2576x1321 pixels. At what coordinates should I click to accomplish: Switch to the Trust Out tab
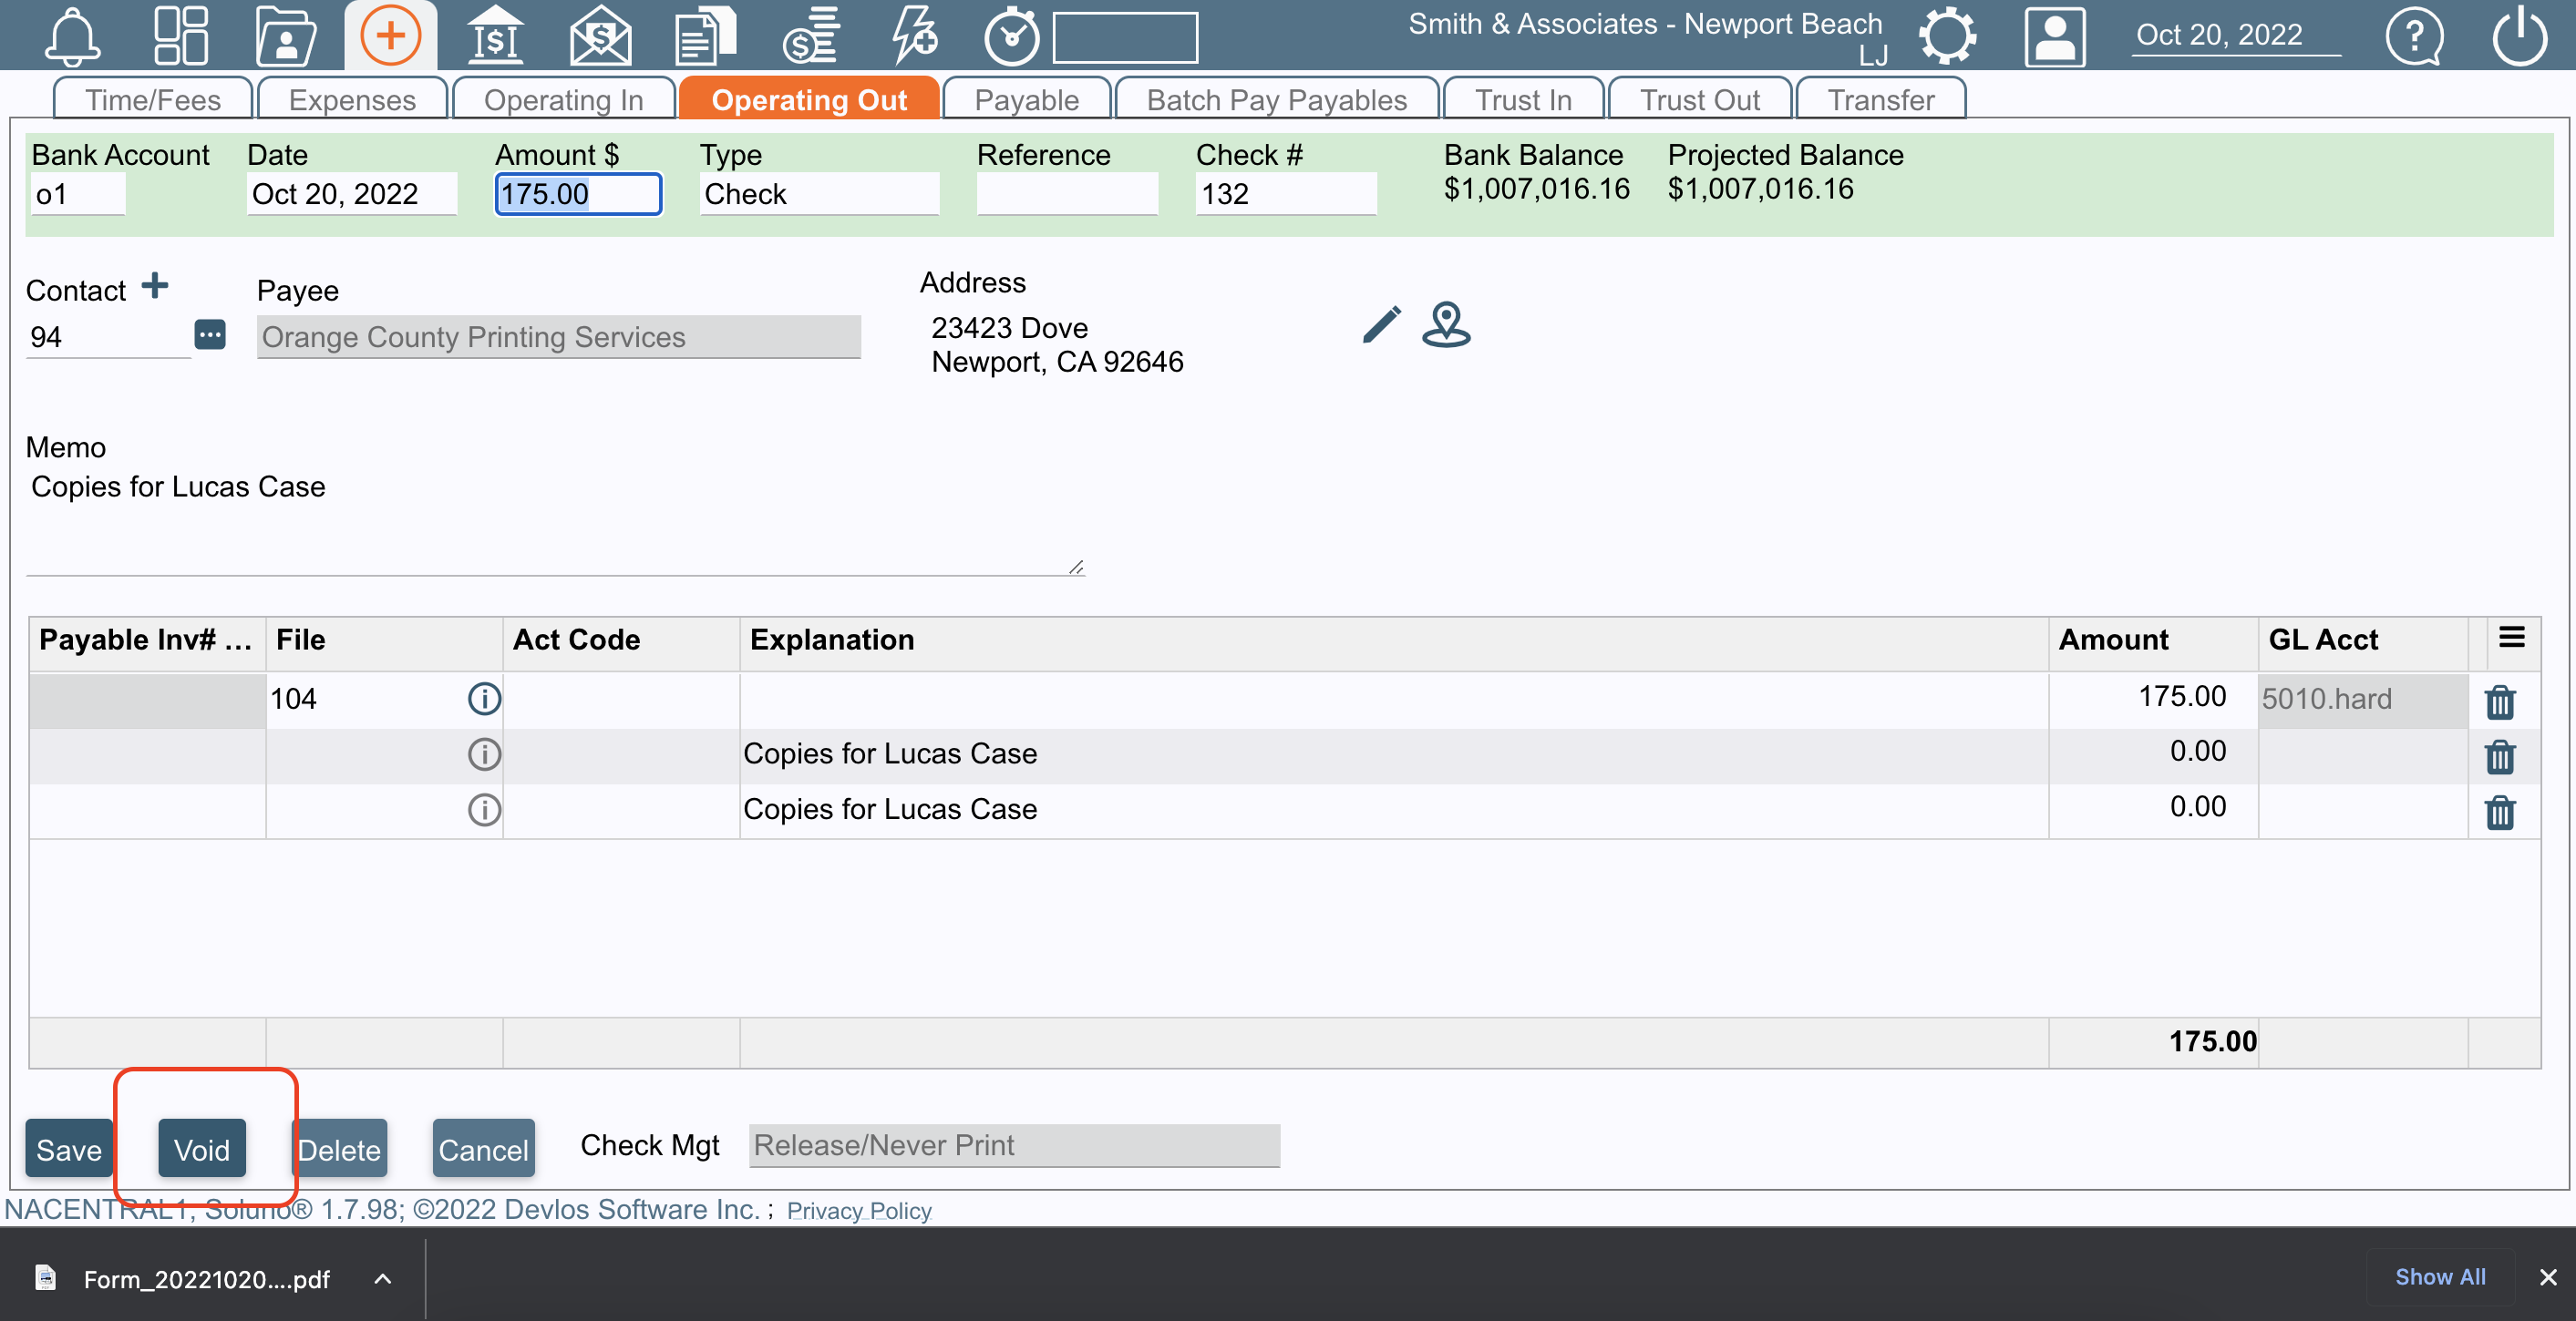point(1699,97)
